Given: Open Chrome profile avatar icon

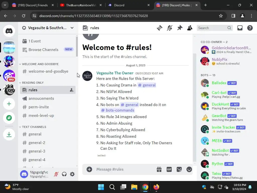Looking at the screenshot, I should point(242,16).
